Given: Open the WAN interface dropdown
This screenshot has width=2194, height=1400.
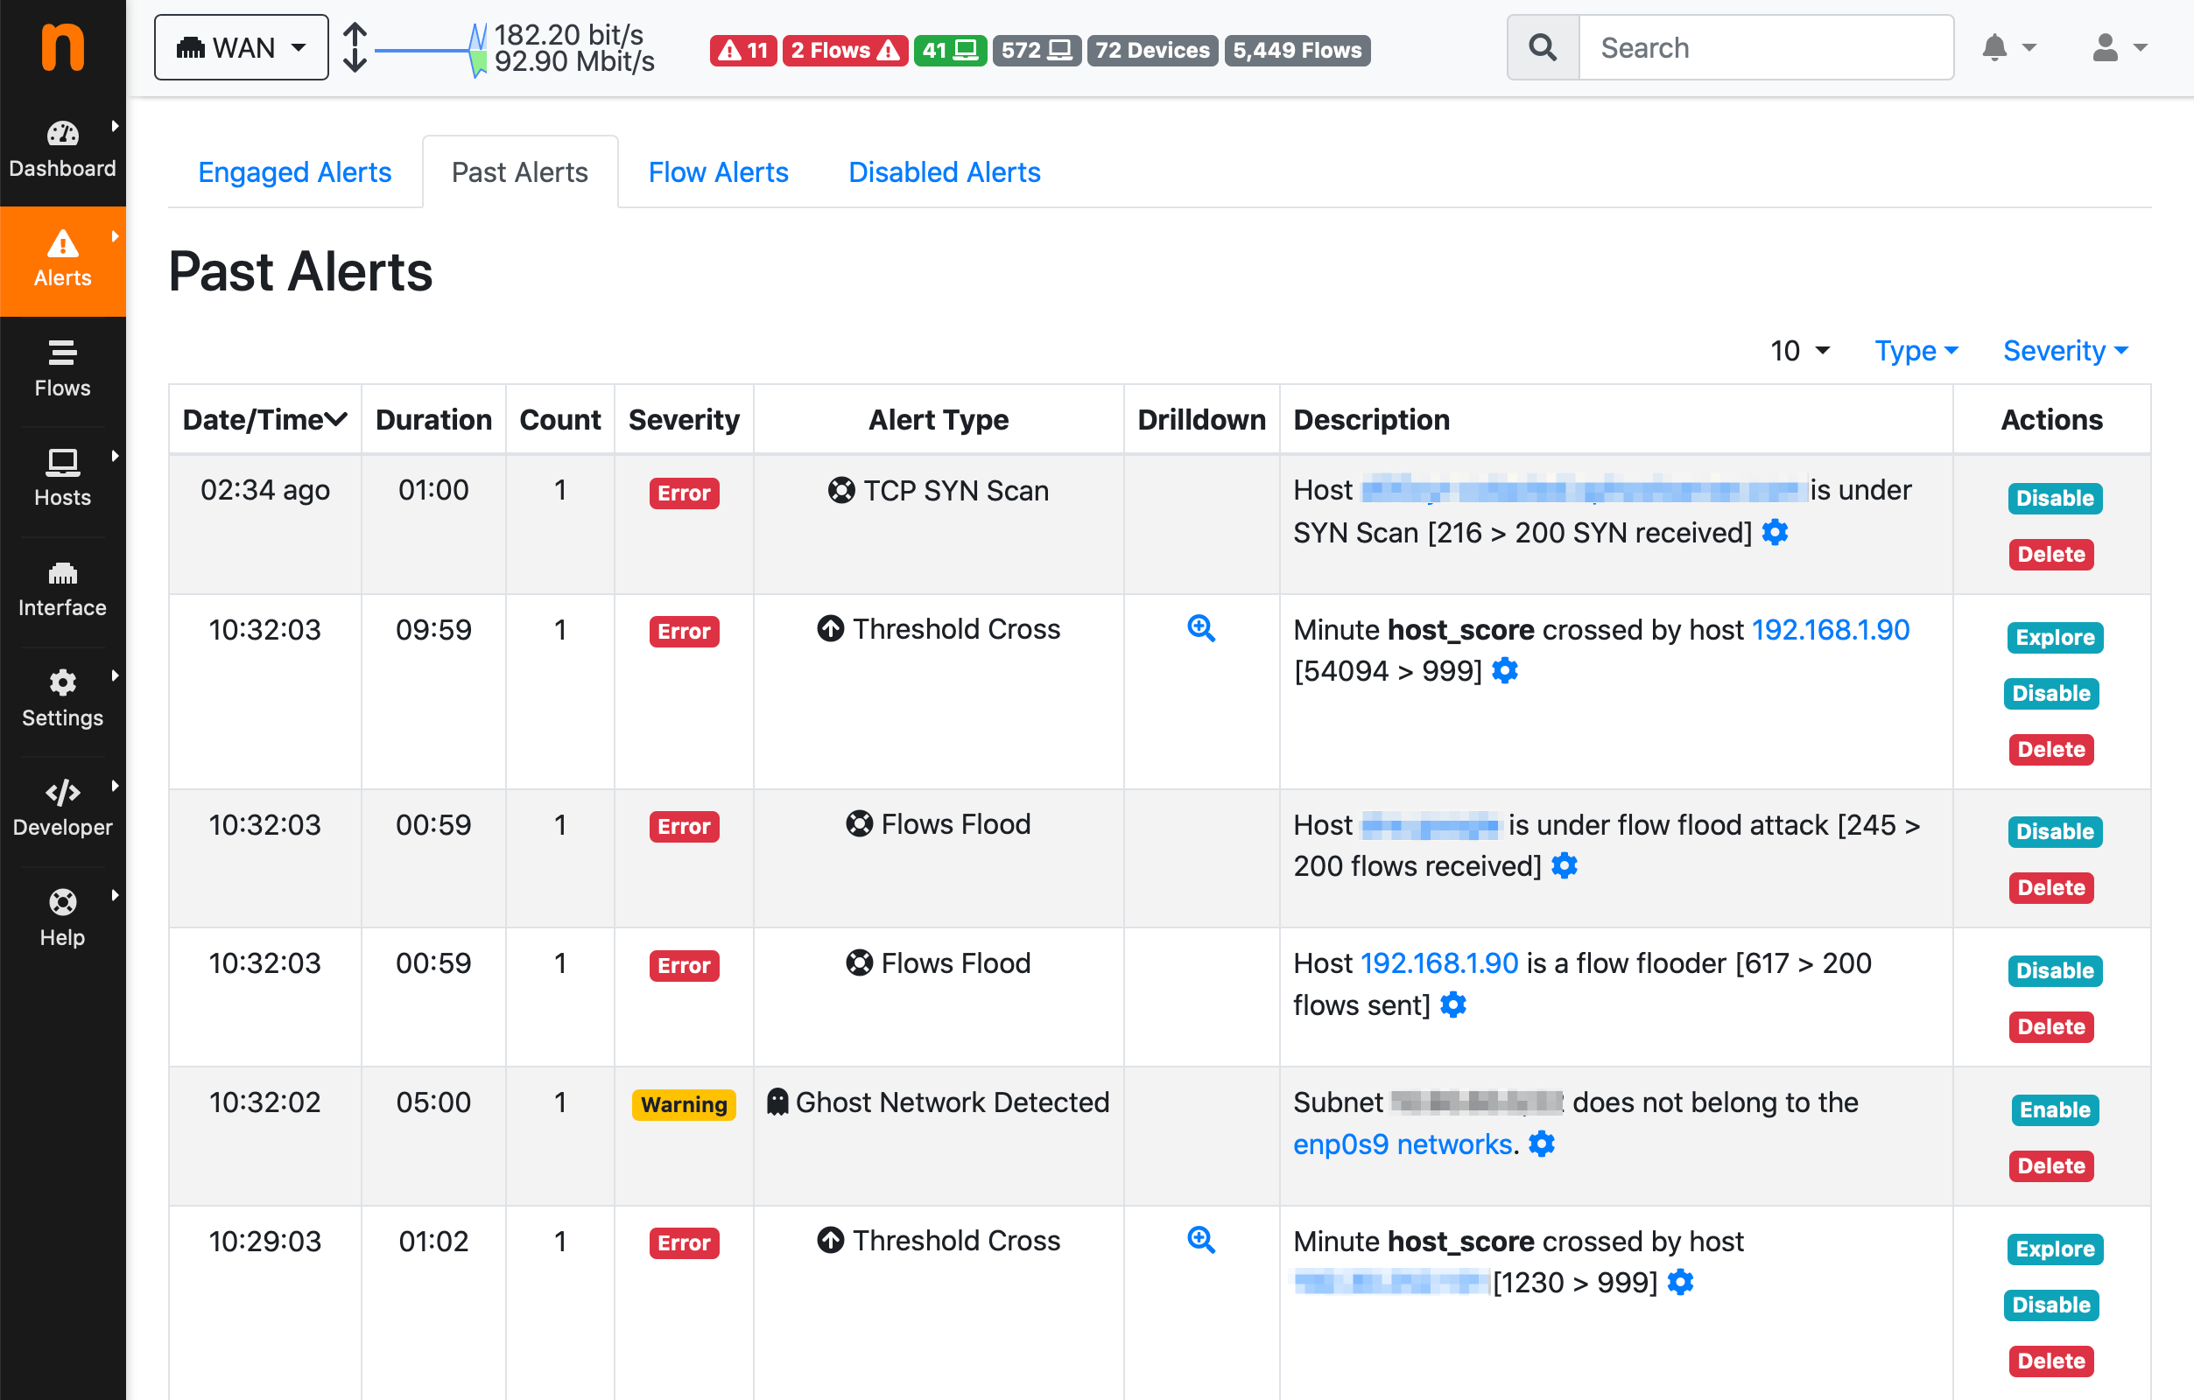Looking at the screenshot, I should pyautogui.click(x=242, y=47).
